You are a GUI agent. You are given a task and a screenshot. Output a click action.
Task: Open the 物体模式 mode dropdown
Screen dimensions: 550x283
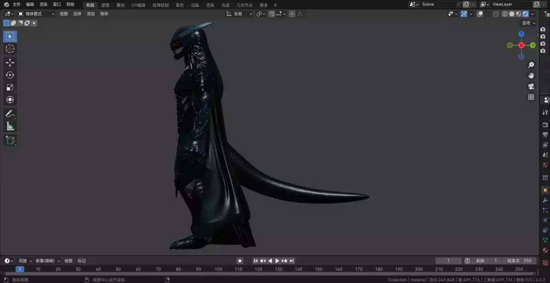(x=36, y=14)
